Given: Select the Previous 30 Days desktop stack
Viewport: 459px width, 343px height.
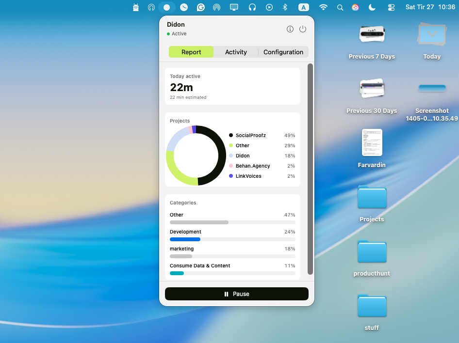Looking at the screenshot, I should [372, 96].
